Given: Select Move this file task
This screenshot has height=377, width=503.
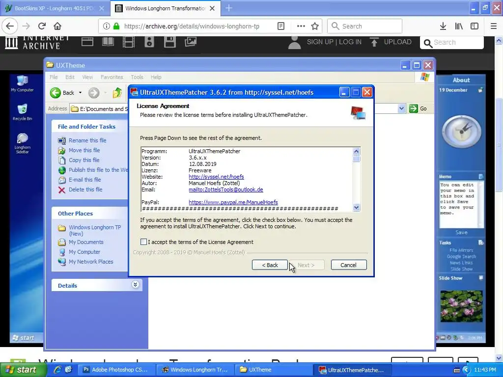Looking at the screenshot, I should point(84,150).
